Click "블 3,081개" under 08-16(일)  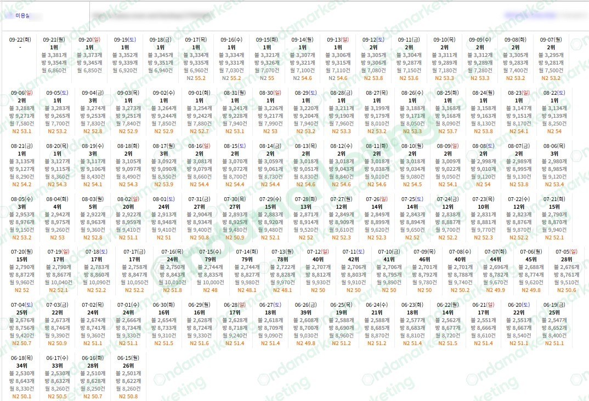[199, 161]
